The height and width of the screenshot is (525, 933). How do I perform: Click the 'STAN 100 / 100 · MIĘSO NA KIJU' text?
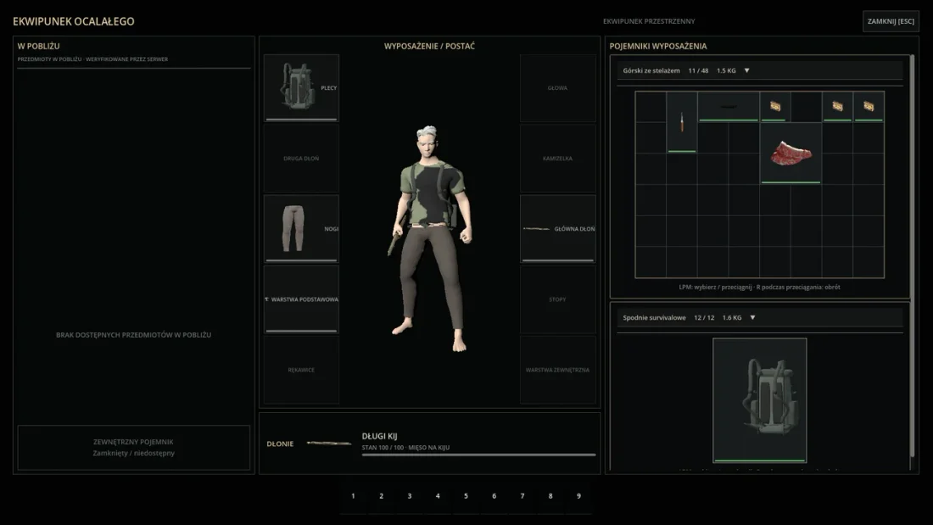click(x=405, y=448)
